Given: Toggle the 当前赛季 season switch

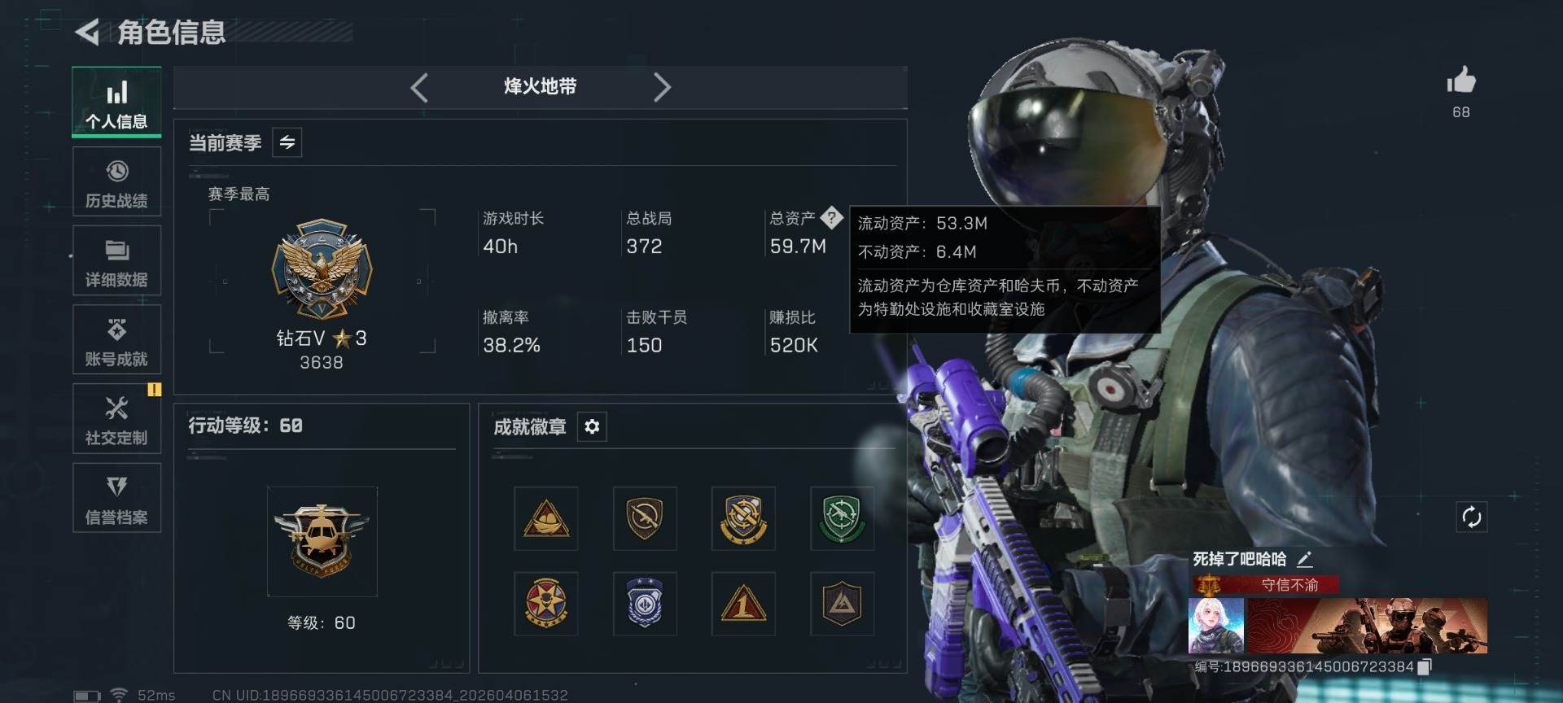Looking at the screenshot, I should 287,142.
